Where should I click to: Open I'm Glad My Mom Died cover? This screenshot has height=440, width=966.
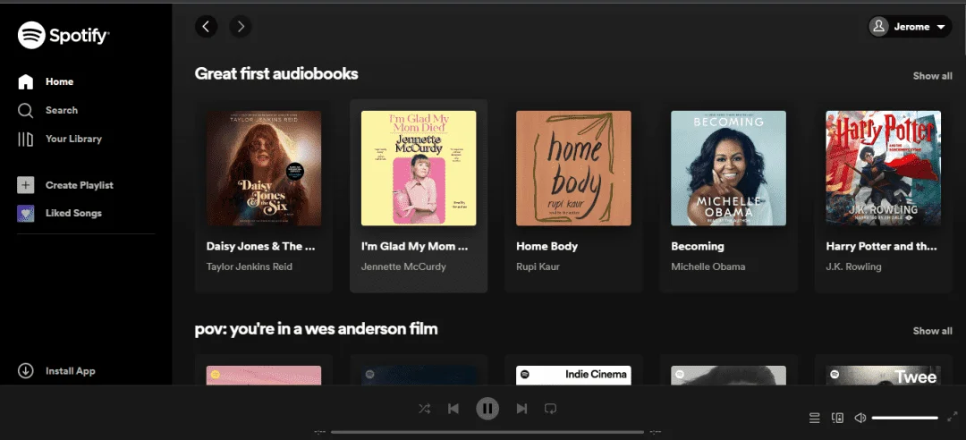[419, 168]
